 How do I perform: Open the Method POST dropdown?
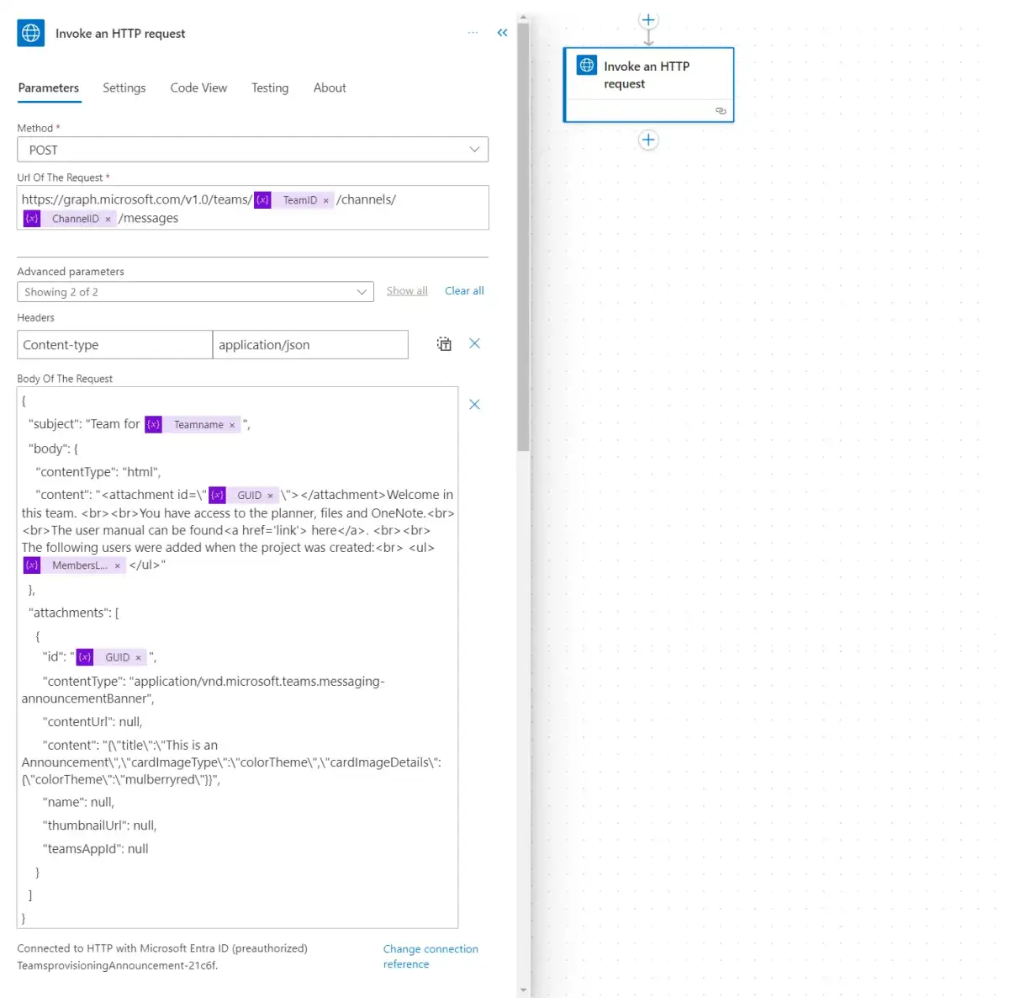point(252,150)
